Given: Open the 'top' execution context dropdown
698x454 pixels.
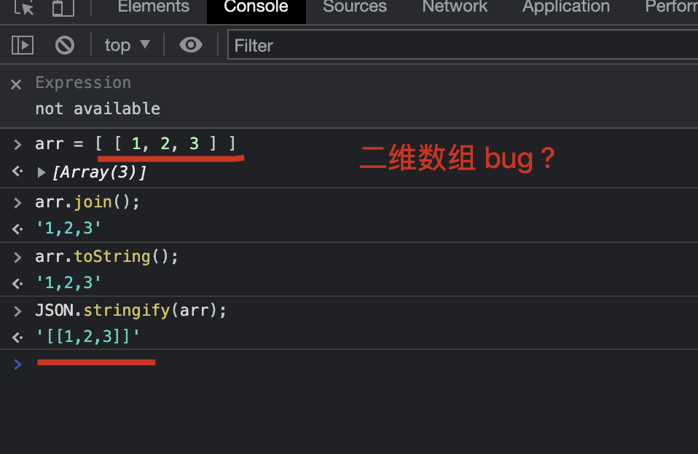Looking at the screenshot, I should click(128, 44).
